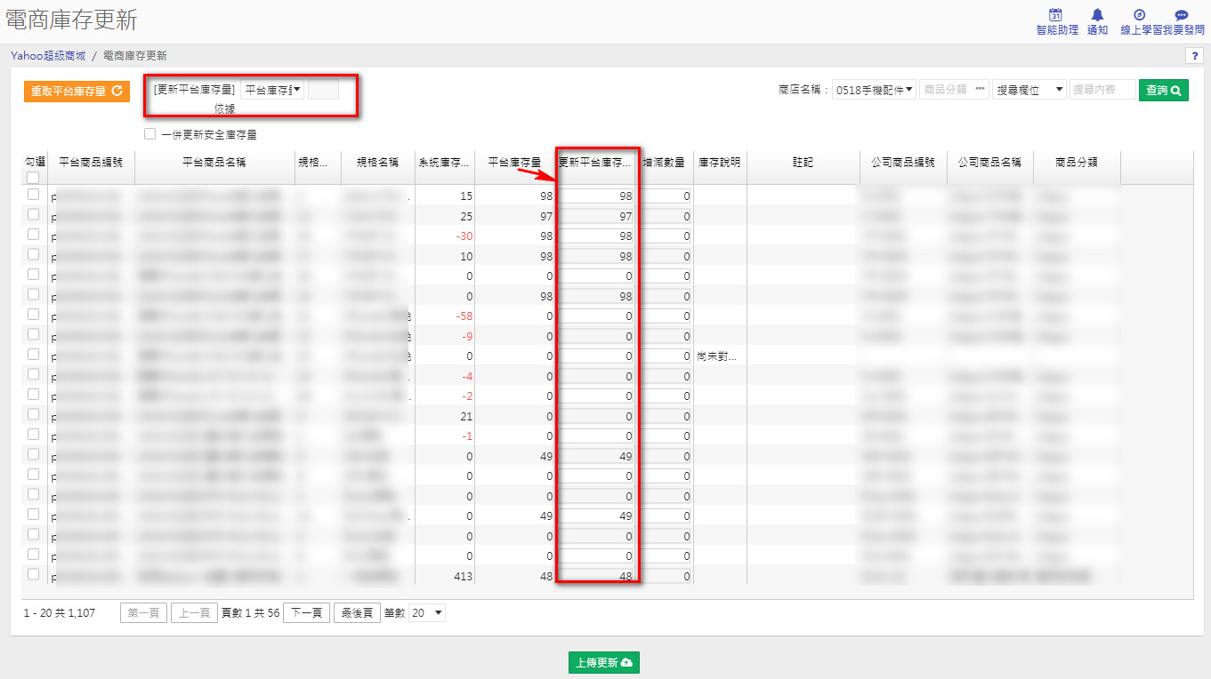The height and width of the screenshot is (679, 1211).
Task: Click the ellipsis in 商品分類 field
Action: (x=980, y=90)
